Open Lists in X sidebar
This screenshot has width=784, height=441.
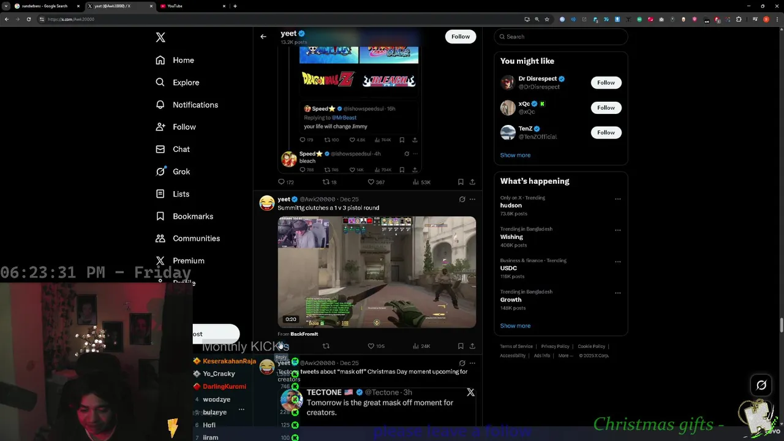tap(173, 194)
